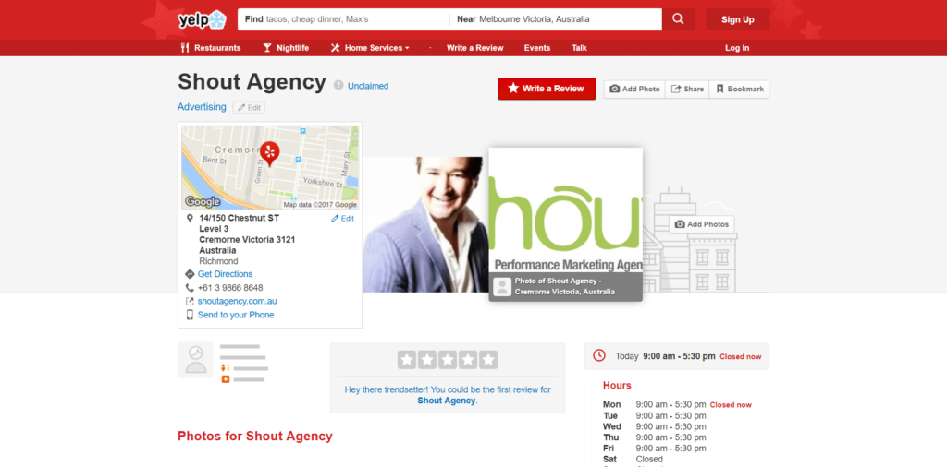
Task: Open the Google map thumbnail
Action: 270,168
